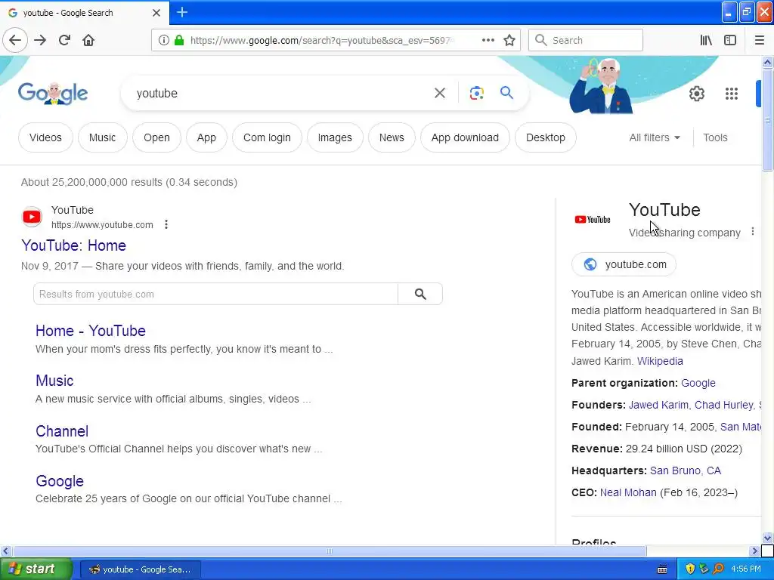This screenshot has width=774, height=580.
Task: Open options dots next to youtube.com result
Action: pyautogui.click(x=166, y=224)
